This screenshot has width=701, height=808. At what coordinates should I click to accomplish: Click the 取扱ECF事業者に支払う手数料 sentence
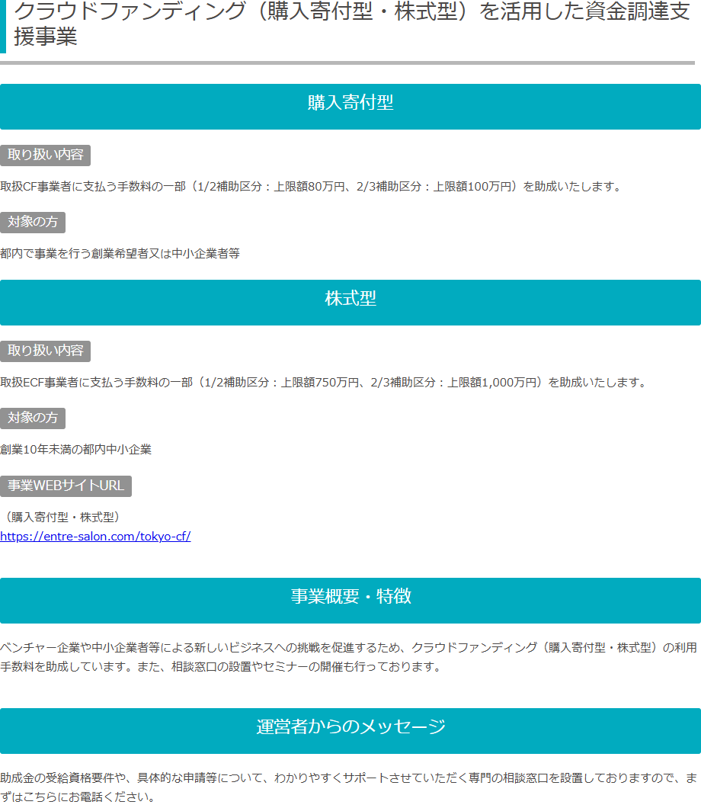click(x=325, y=383)
